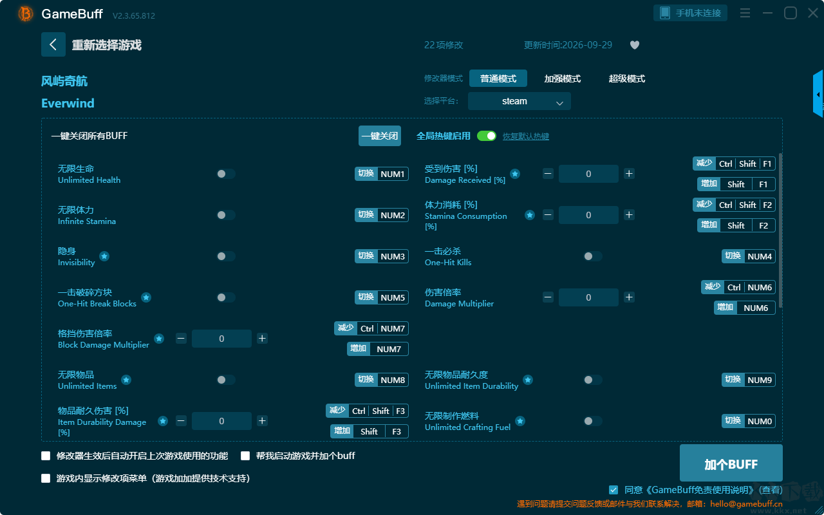This screenshot has width=824, height=515.
Task: Click the Damage Multiplier value field
Action: point(588,297)
